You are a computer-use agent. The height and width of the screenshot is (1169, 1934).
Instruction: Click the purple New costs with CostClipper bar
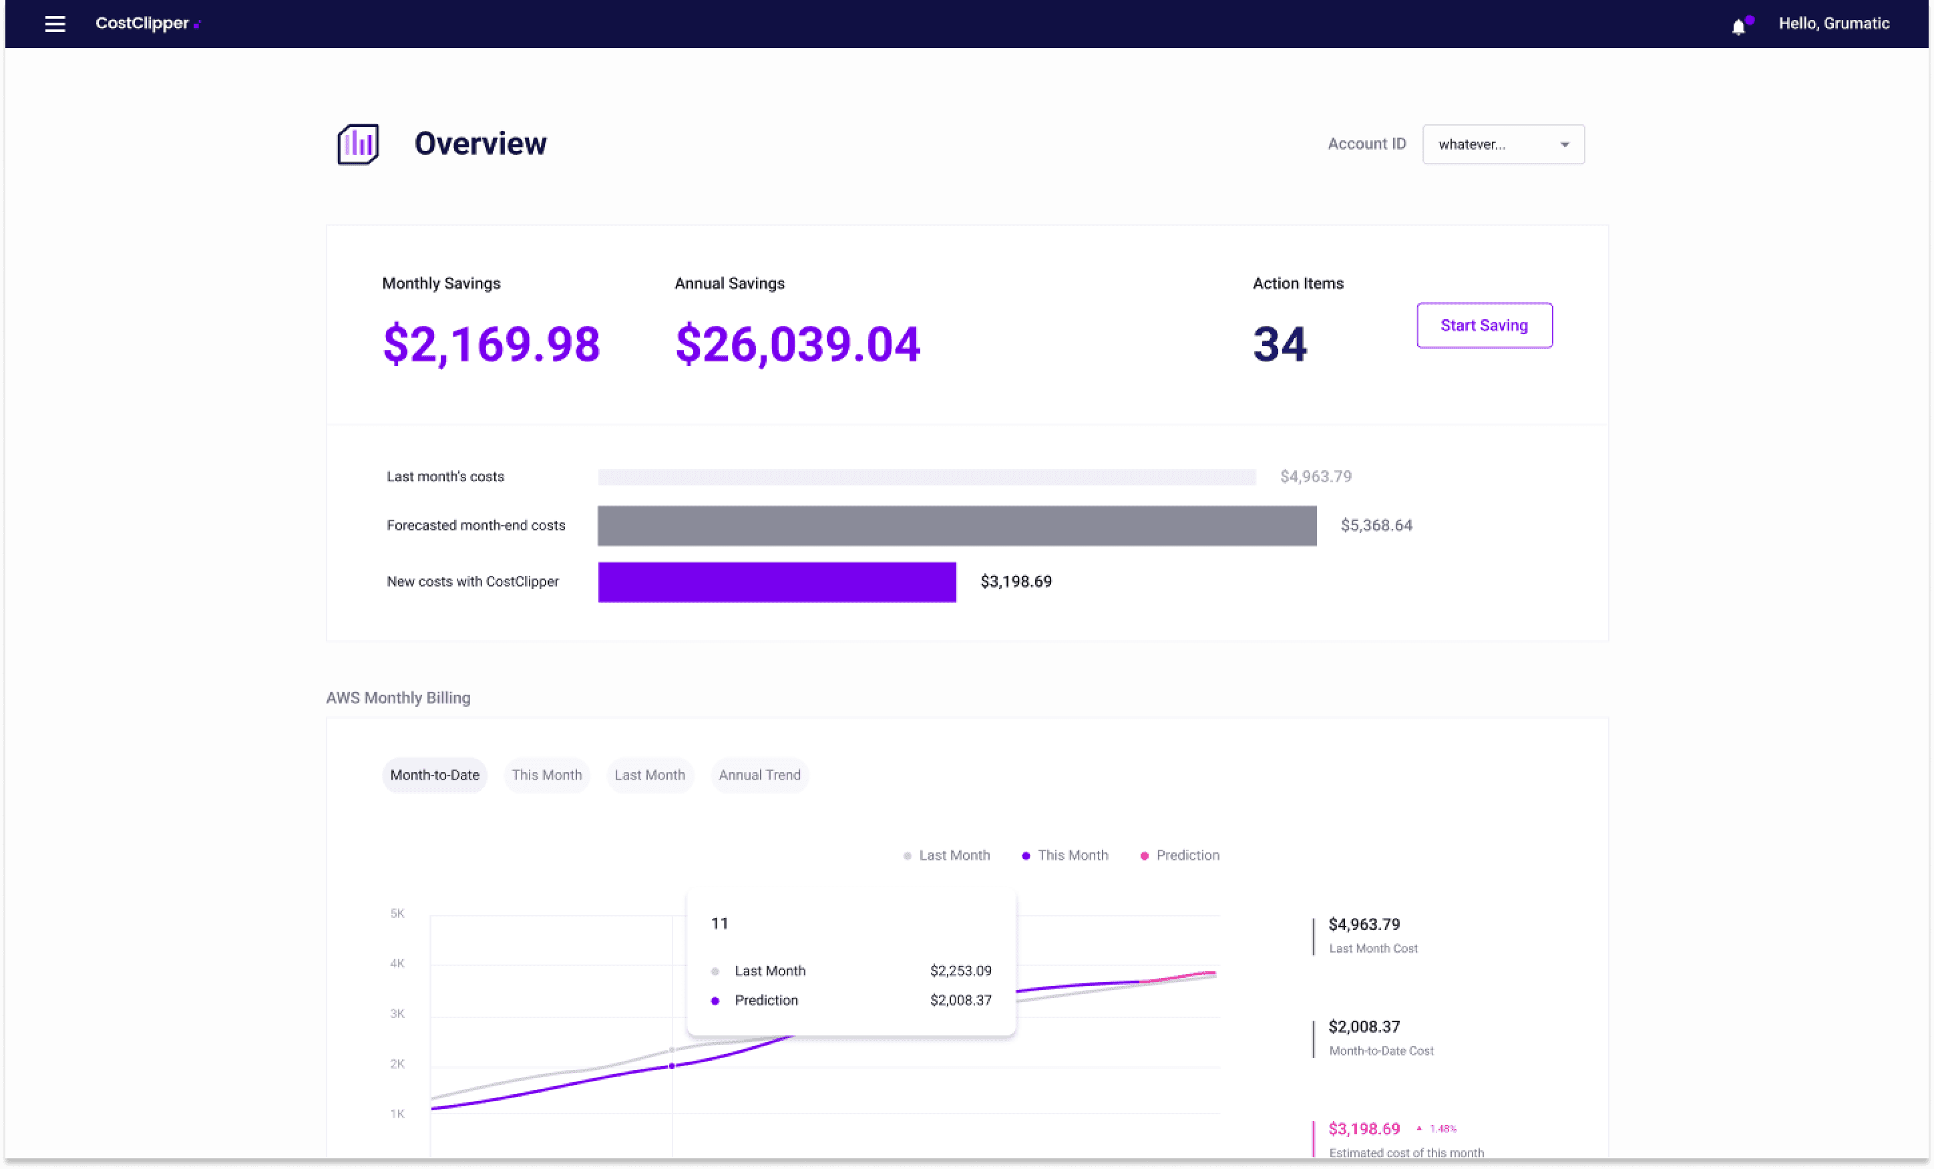point(777,582)
